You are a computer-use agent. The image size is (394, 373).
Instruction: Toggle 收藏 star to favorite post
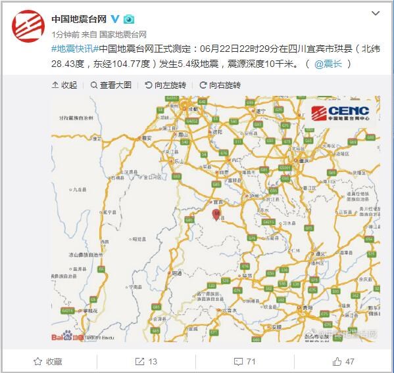pos(48,361)
